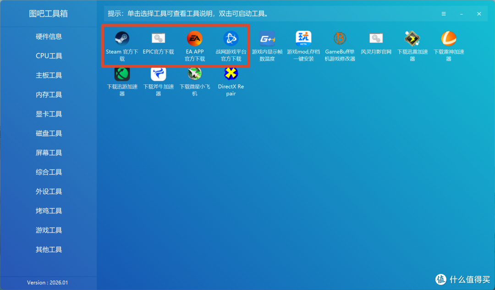Switch to 磁盘工具 category
Screen dimensions: 495x290
click(49, 134)
